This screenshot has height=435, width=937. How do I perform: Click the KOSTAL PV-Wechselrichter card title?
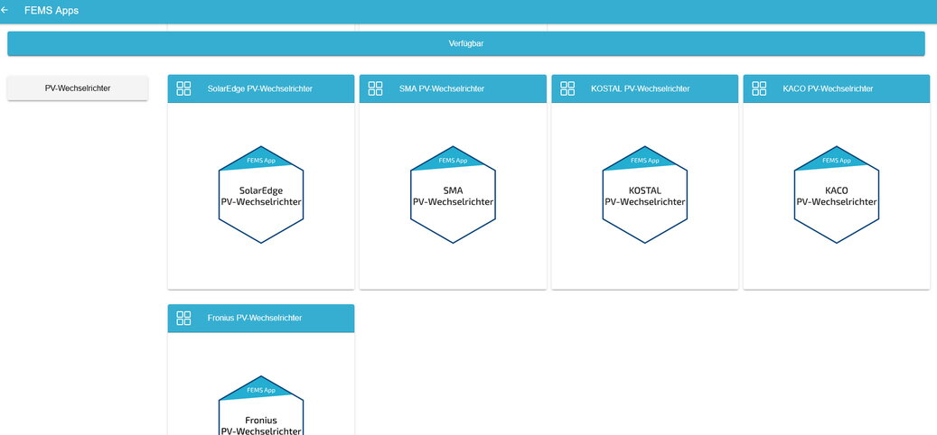tap(641, 89)
